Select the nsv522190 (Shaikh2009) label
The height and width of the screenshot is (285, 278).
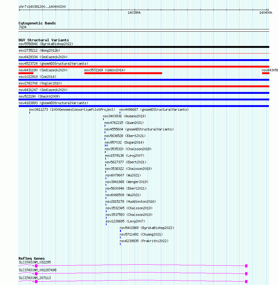tap(39, 96)
